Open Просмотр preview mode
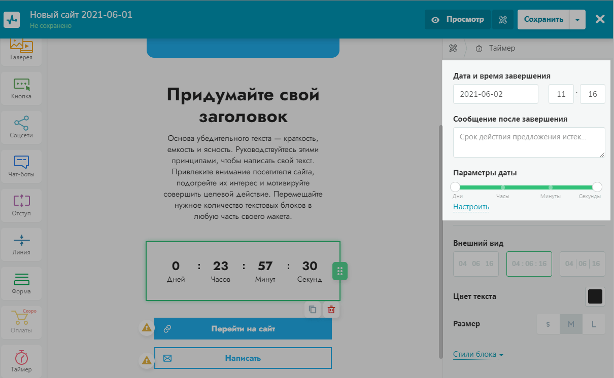The image size is (614, 378). [x=458, y=20]
